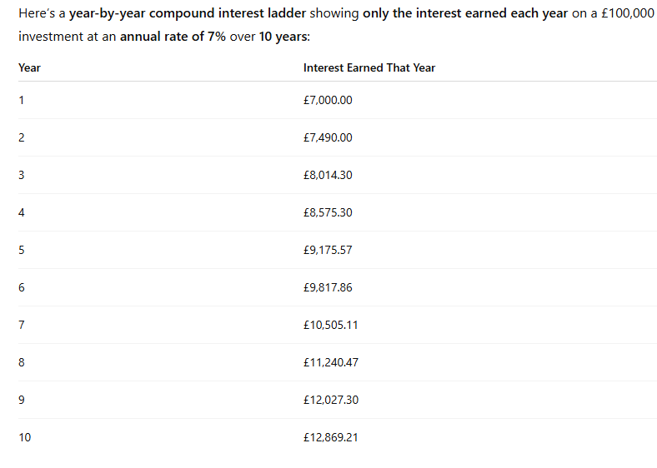Click the Year 3 row number
This screenshot has width=657, height=468.
[x=22, y=175]
